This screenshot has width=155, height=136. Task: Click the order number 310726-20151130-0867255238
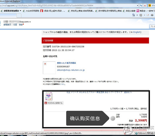click(68, 47)
